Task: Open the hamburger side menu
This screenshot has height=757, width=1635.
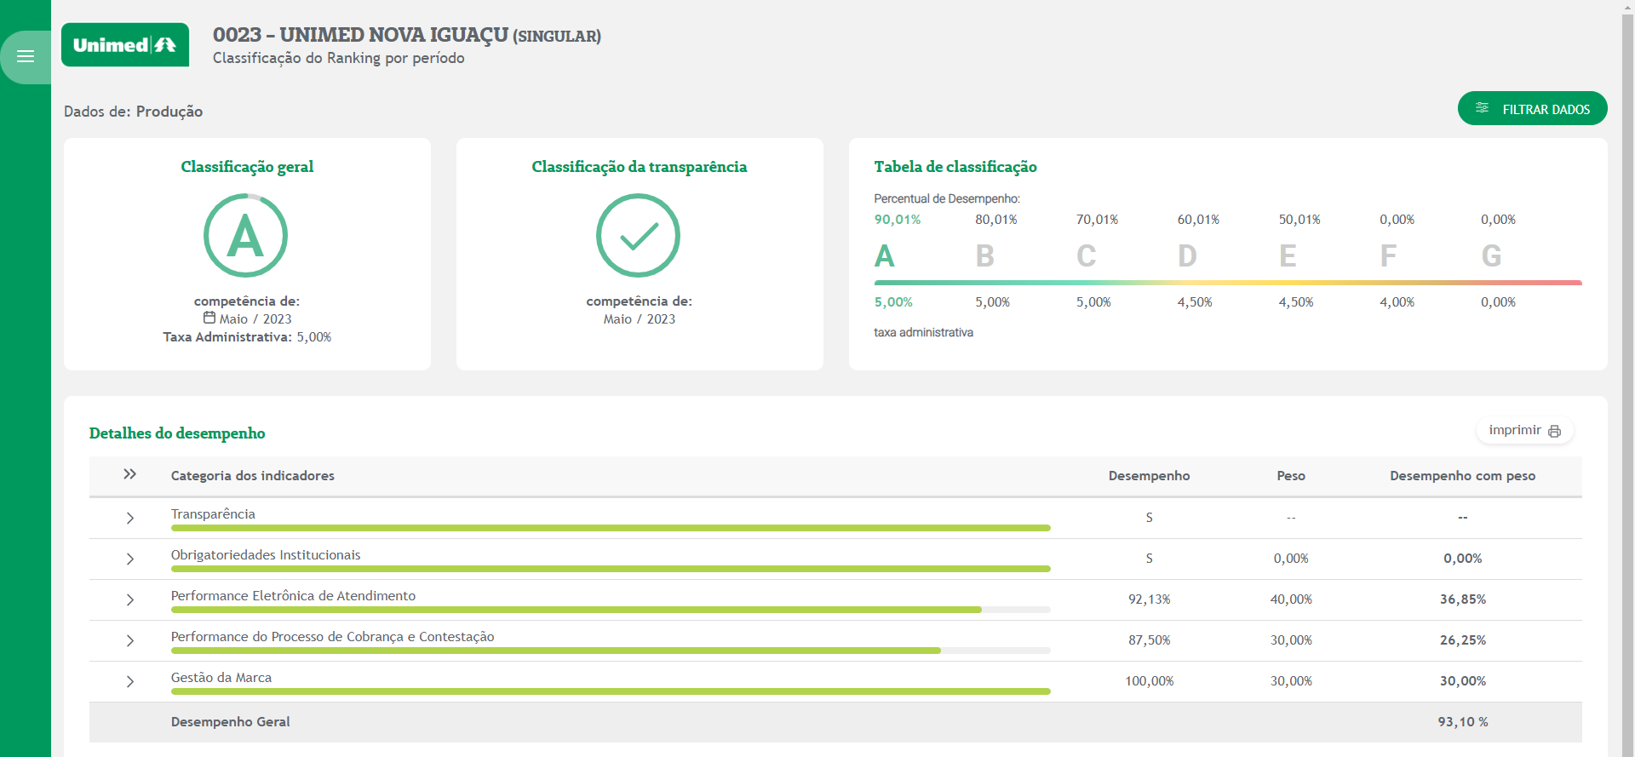Action: coord(26,57)
